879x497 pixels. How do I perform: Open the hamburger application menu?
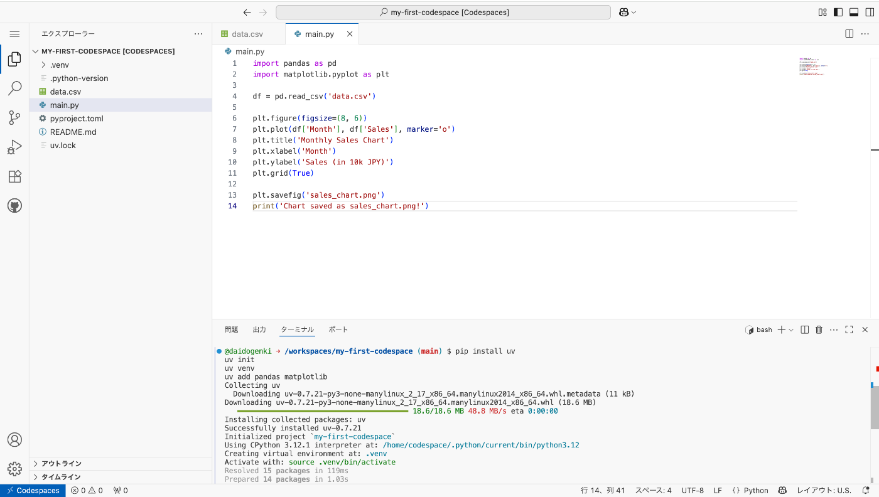pos(14,34)
